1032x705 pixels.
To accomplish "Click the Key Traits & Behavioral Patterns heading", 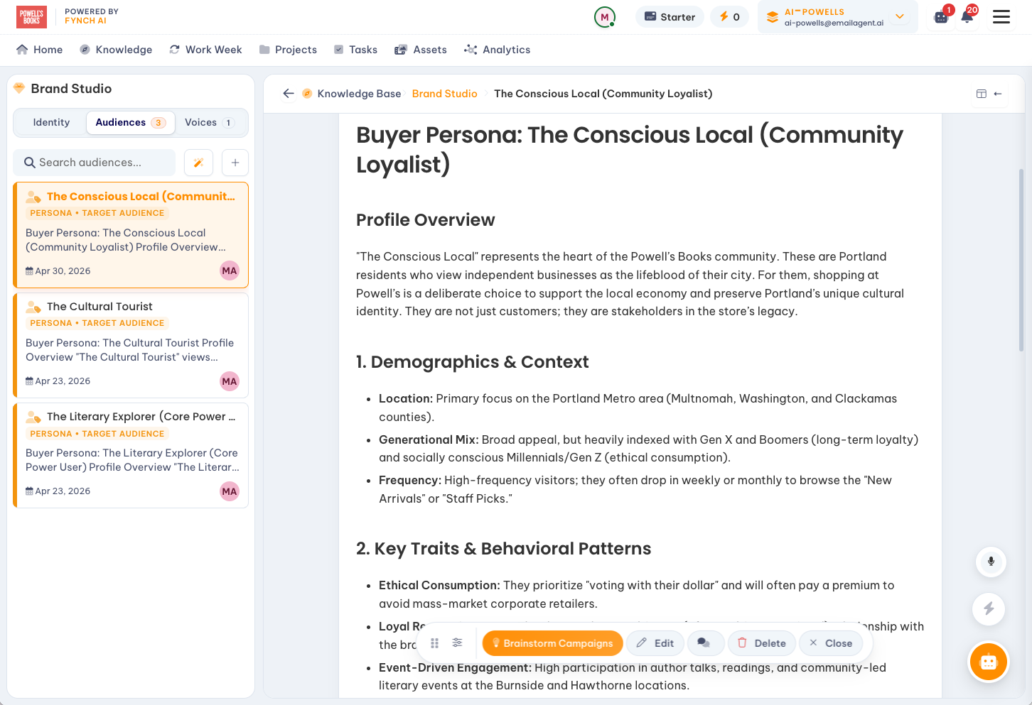I will pos(503,549).
